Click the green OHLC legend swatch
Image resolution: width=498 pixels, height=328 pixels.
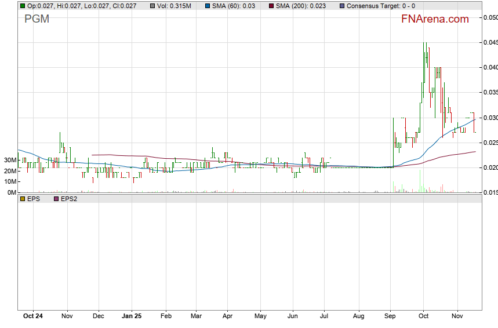[23, 6]
